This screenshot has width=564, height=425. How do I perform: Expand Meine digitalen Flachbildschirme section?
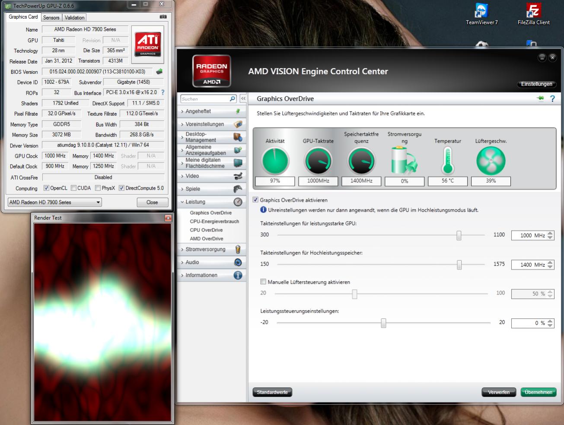(x=211, y=163)
